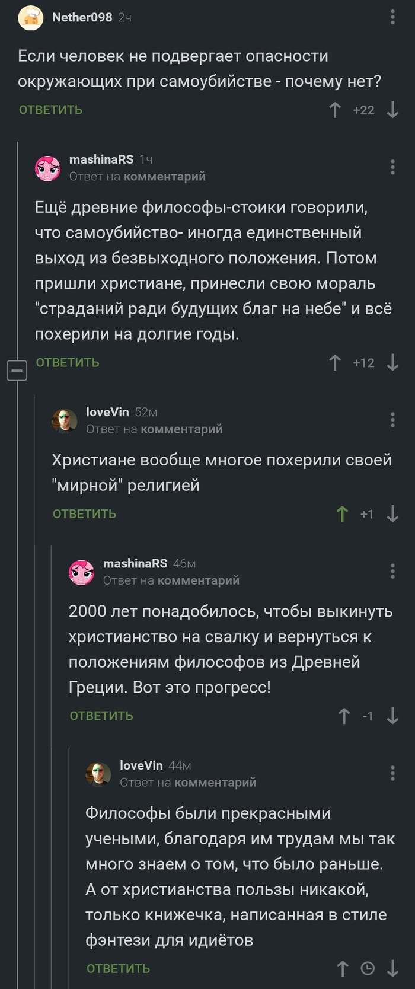Remove green upvote on loveVin's +1 comment

(342, 514)
